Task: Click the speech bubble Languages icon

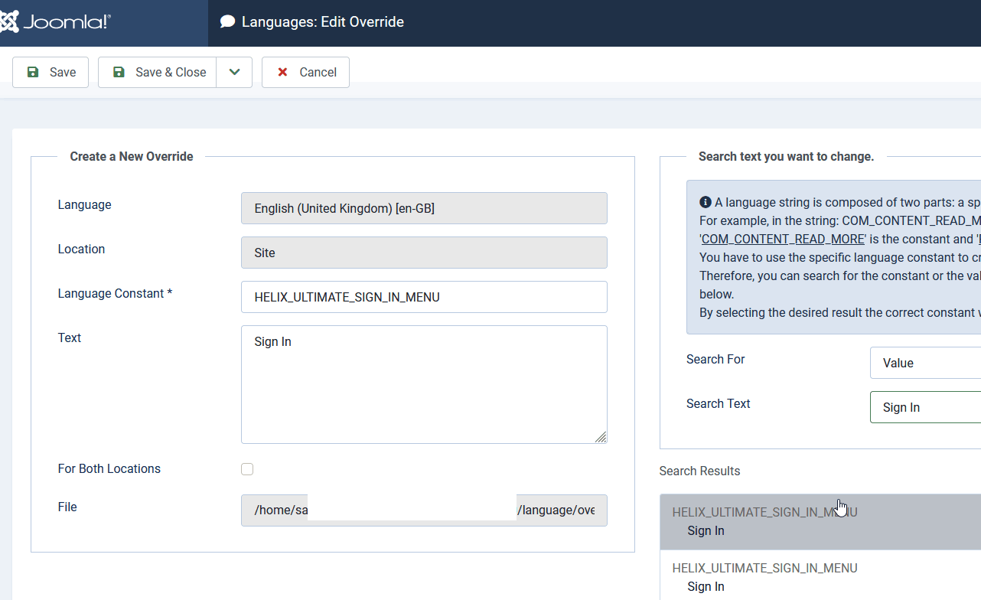Action: (x=227, y=21)
